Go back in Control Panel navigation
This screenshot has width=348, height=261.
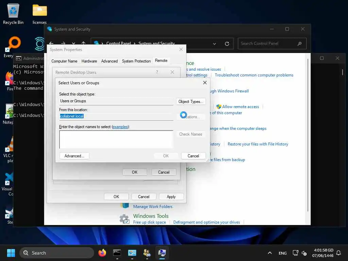click(x=52, y=43)
